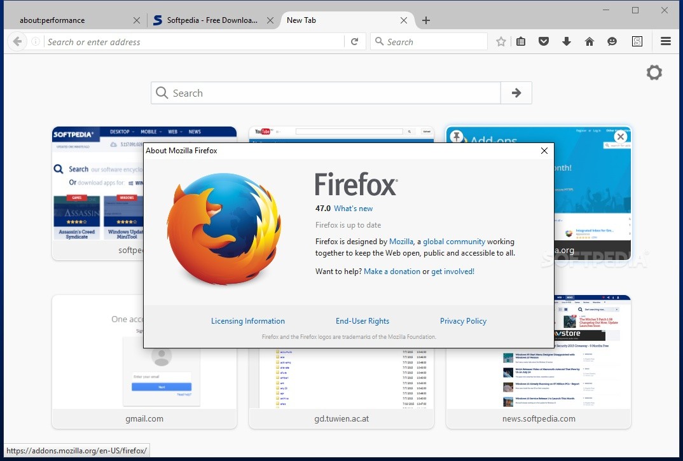Click into the toolbar Search field
Image resolution: width=683 pixels, height=461 pixels.
(x=429, y=42)
